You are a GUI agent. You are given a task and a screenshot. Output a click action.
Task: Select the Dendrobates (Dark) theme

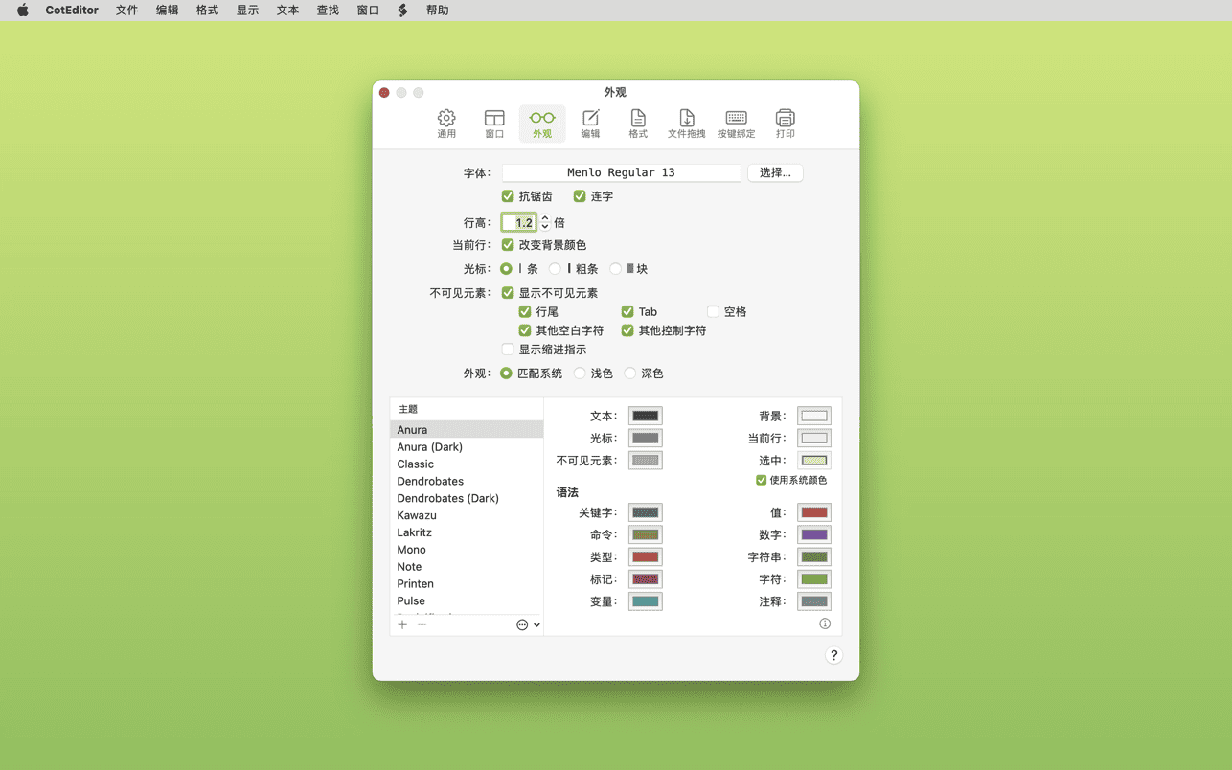[447, 498]
